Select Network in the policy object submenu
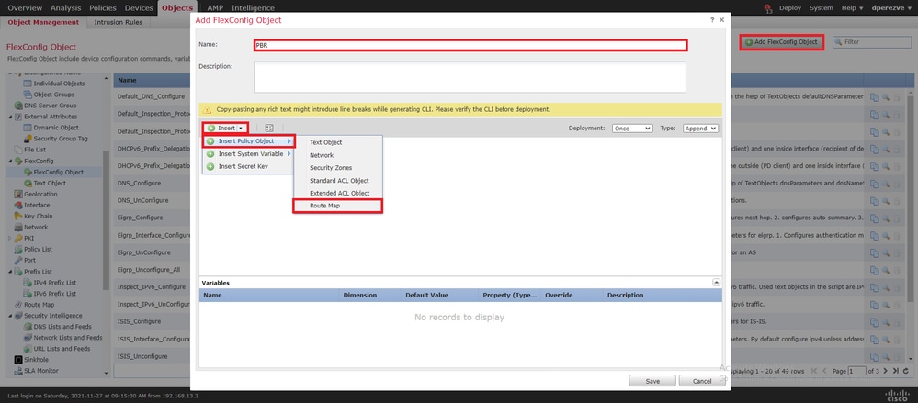The width and height of the screenshot is (918, 403). [337, 155]
